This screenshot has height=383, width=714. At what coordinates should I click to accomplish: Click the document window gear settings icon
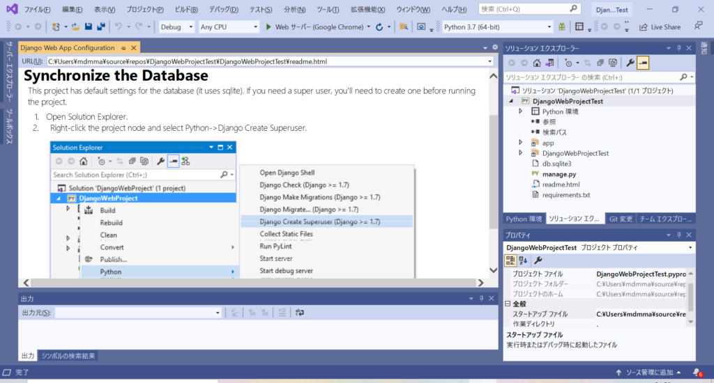(495, 47)
